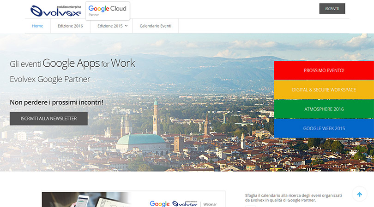Open the red PROSSIMO EVENTO! banner
Viewport: 374px width, 207px height.
point(324,70)
